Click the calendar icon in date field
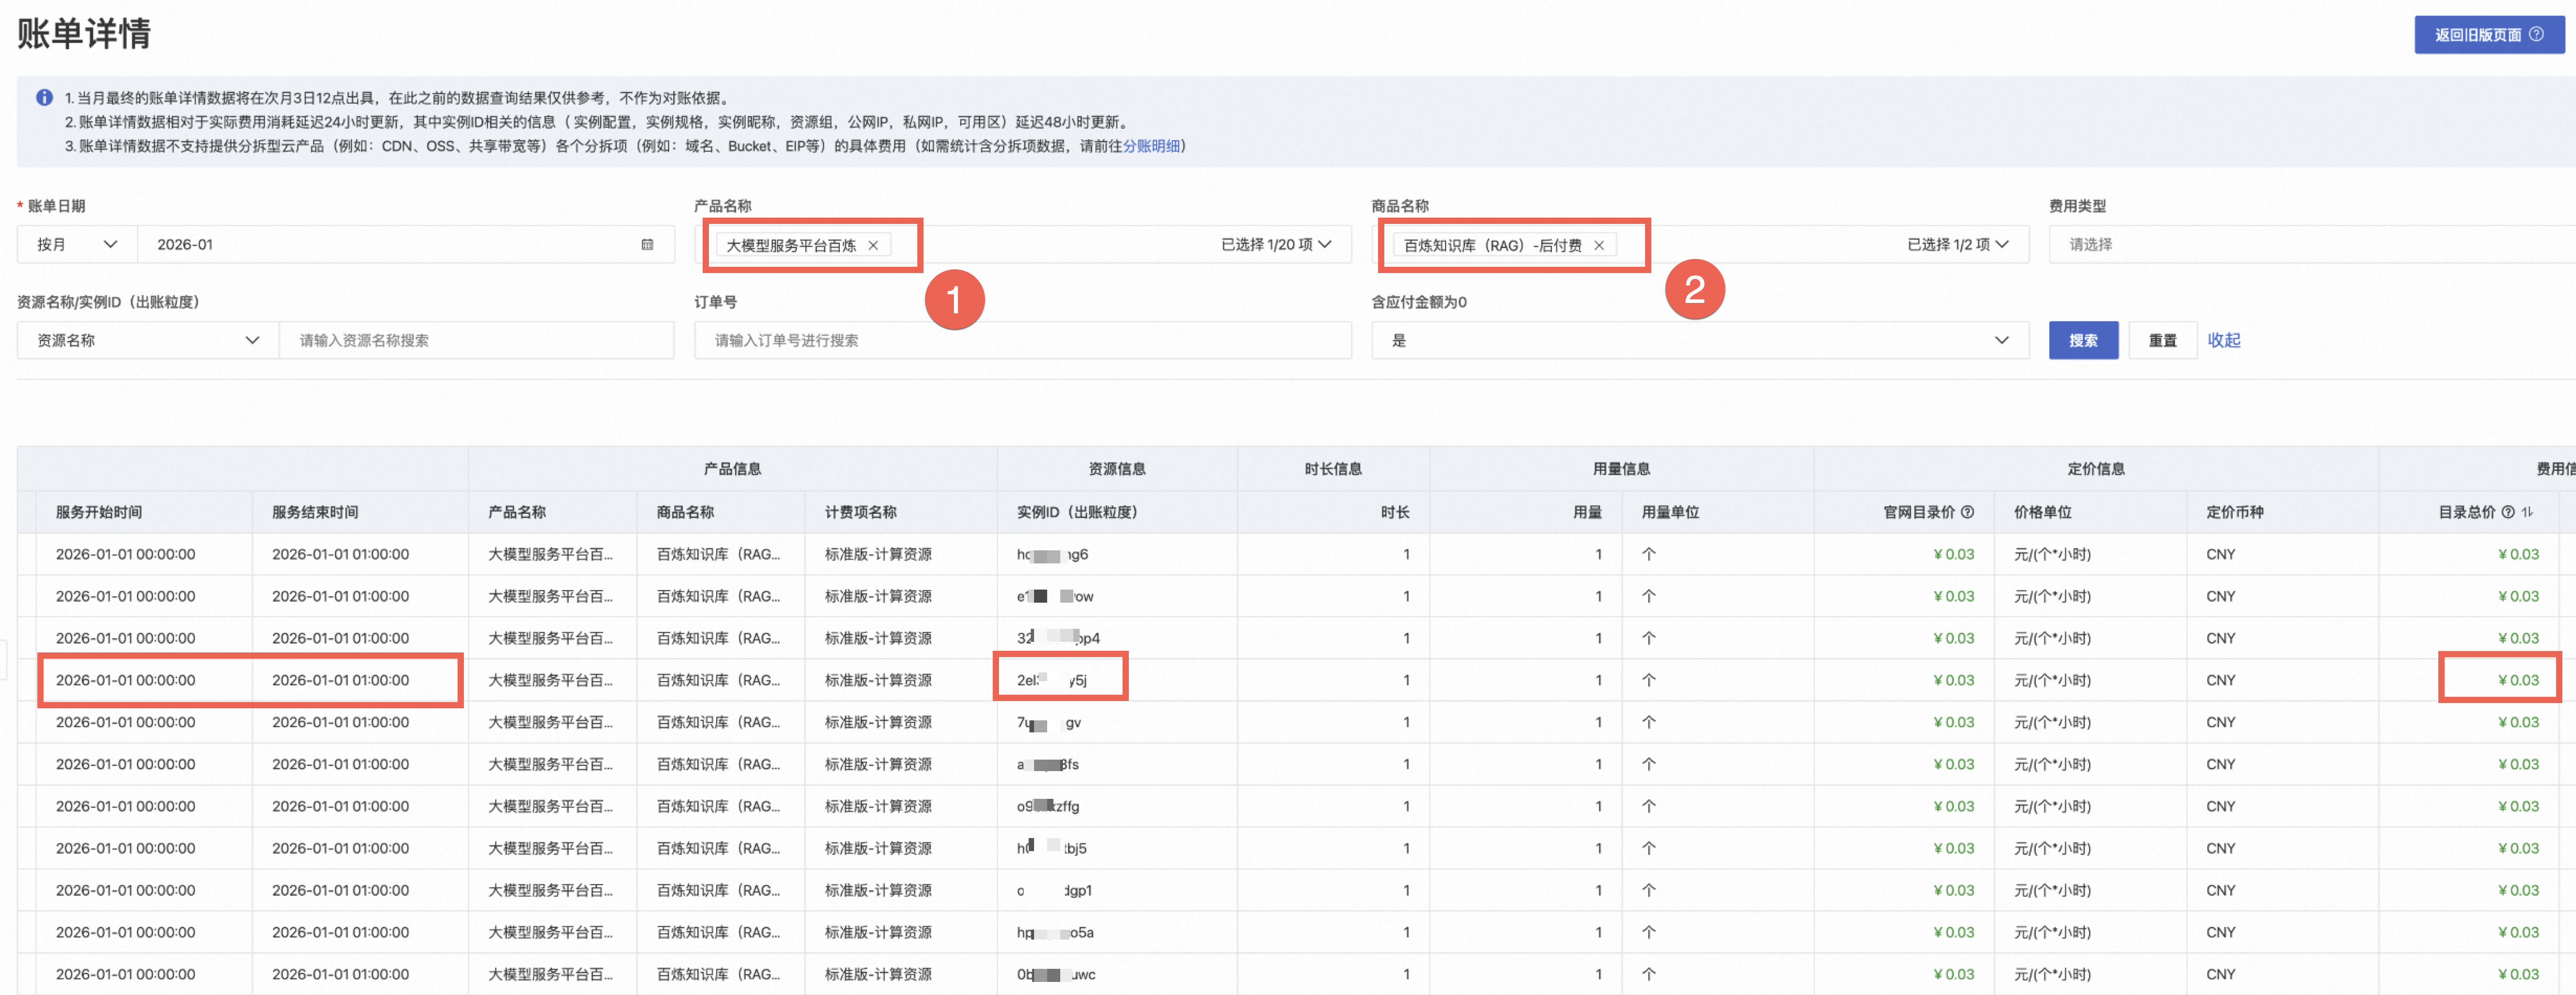2576x995 pixels. pyautogui.click(x=647, y=245)
